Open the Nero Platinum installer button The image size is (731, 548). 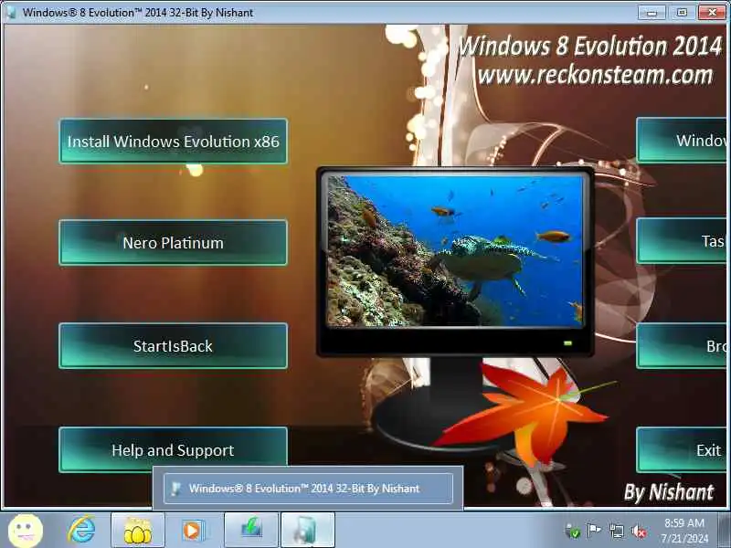[x=173, y=243]
